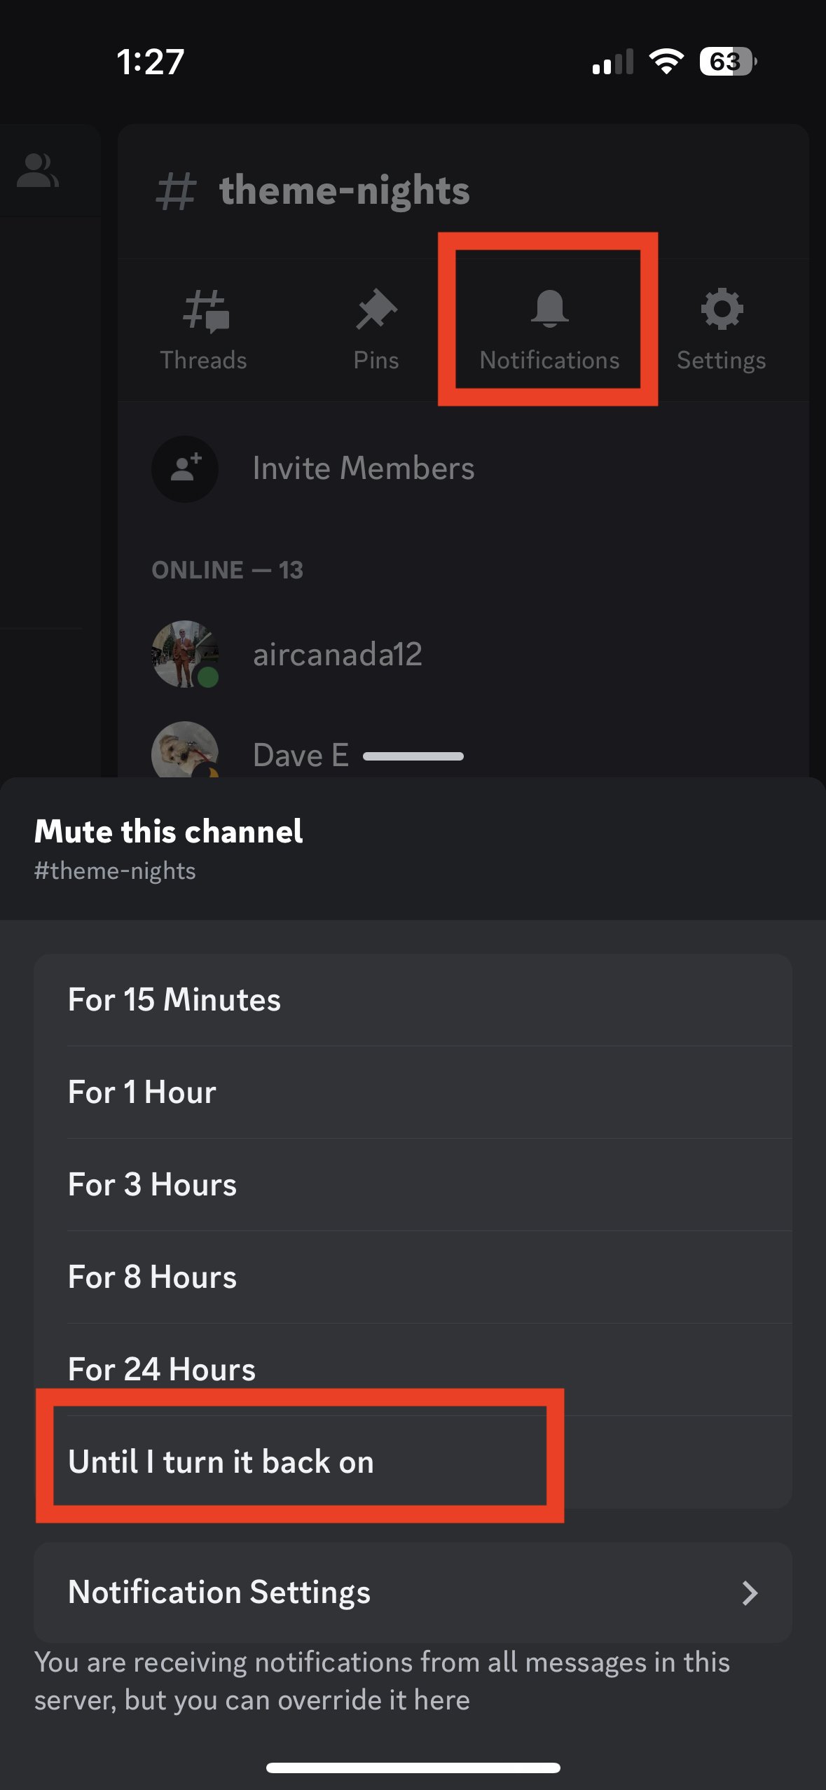Mute channel For 1 Hour
Viewport: 826px width, 1790px height.
[x=413, y=1092]
